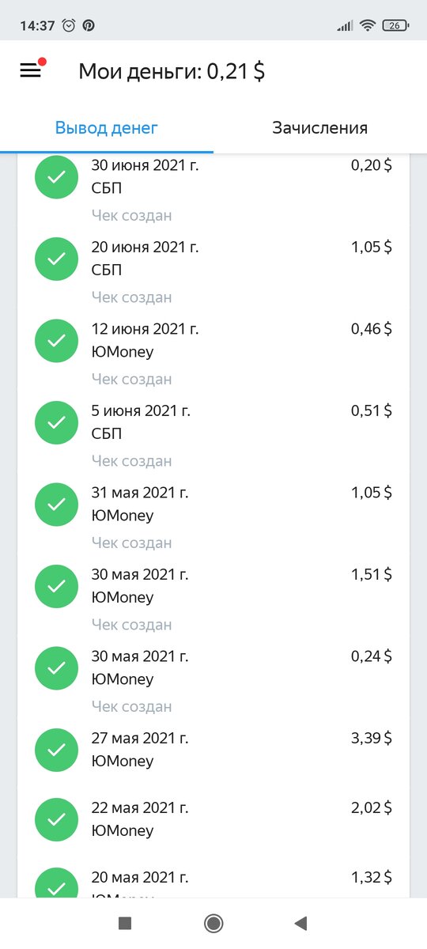The width and height of the screenshot is (427, 949).
Task: Open Чек создан link under 31 мая
Action: tap(131, 543)
